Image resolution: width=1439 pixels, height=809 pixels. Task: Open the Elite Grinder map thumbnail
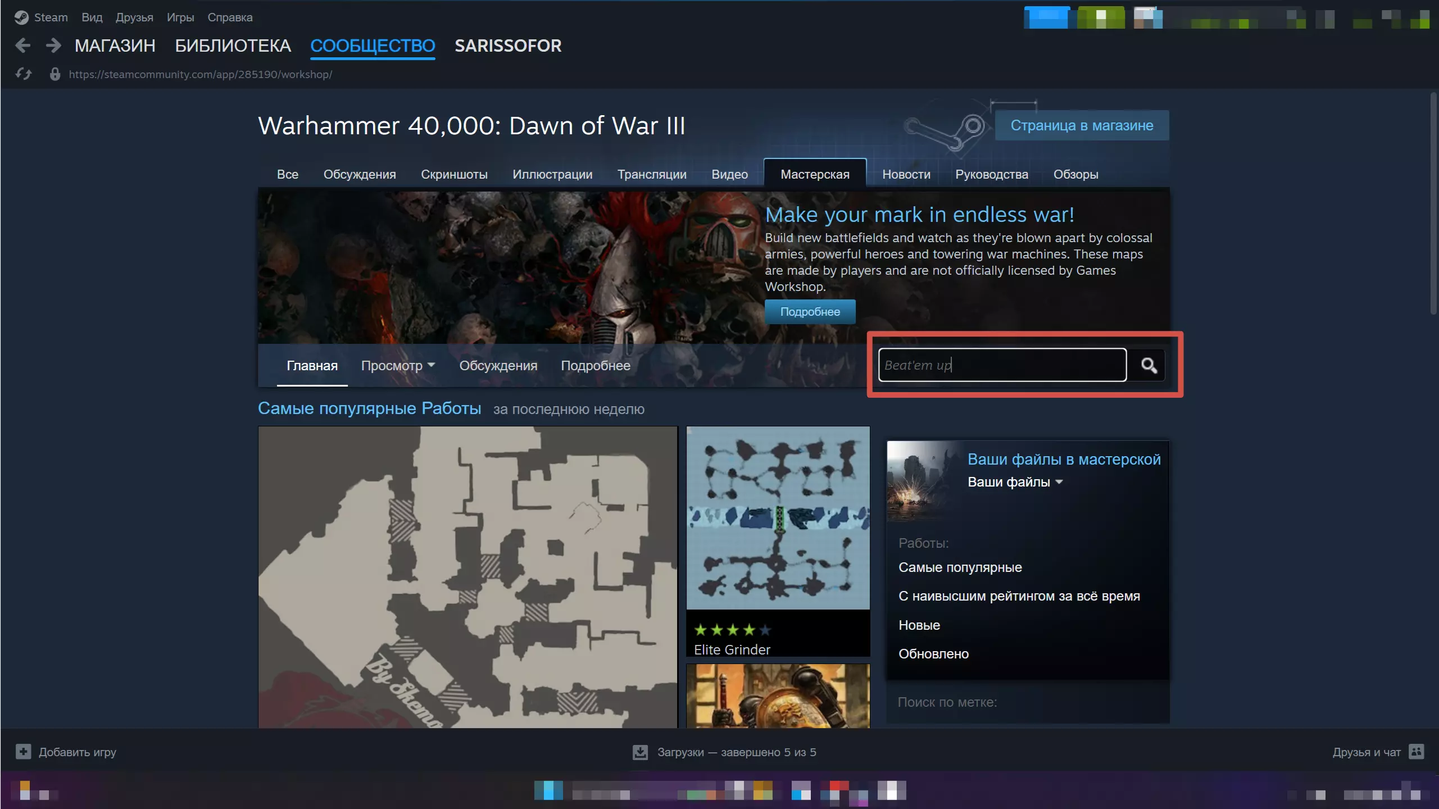[778, 518]
